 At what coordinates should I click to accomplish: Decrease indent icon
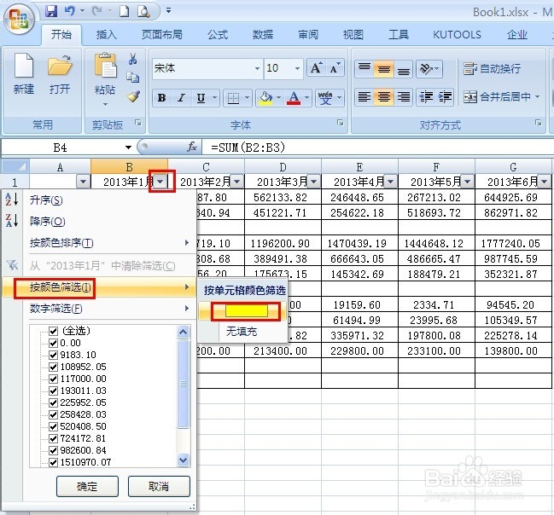[x=427, y=97]
